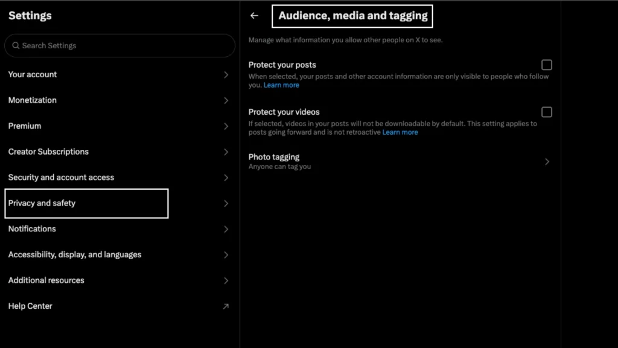Viewport: 618px width, 348px height.
Task: Select Security and account access
Action: pos(61,178)
